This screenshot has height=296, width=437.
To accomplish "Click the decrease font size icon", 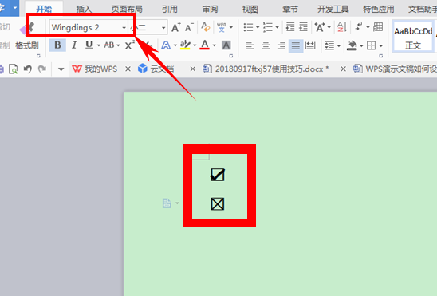I will pos(189,27).
